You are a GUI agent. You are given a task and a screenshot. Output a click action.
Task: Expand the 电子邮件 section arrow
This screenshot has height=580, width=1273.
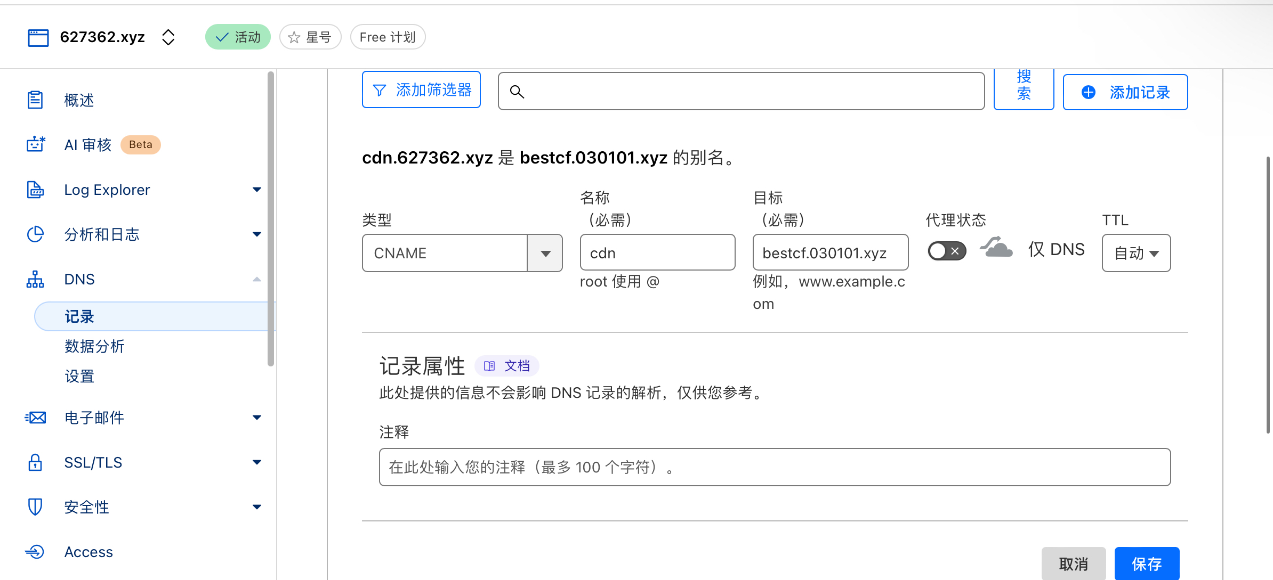tap(257, 418)
